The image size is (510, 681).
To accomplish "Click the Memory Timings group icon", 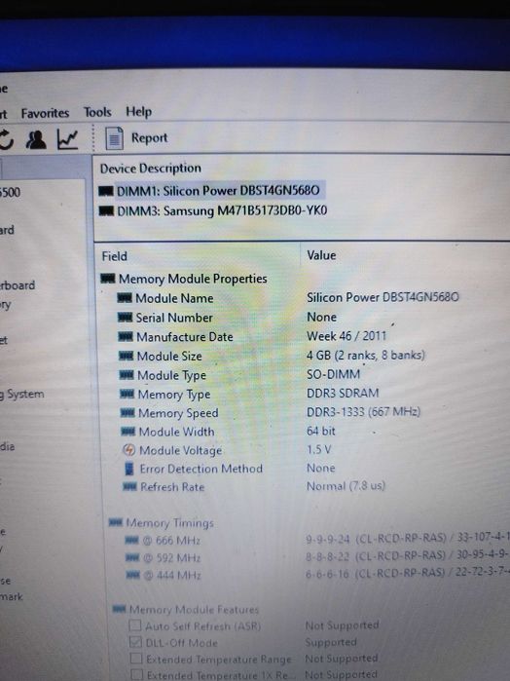I will [116, 522].
